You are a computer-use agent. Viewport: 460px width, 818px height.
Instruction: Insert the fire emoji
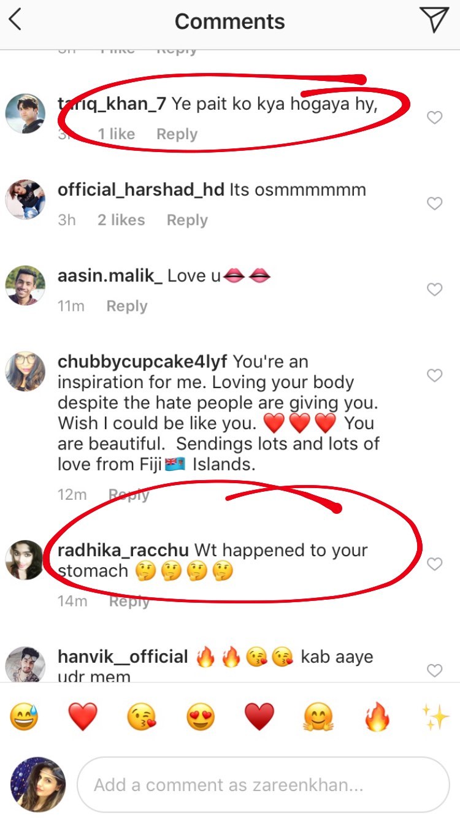coord(377,717)
